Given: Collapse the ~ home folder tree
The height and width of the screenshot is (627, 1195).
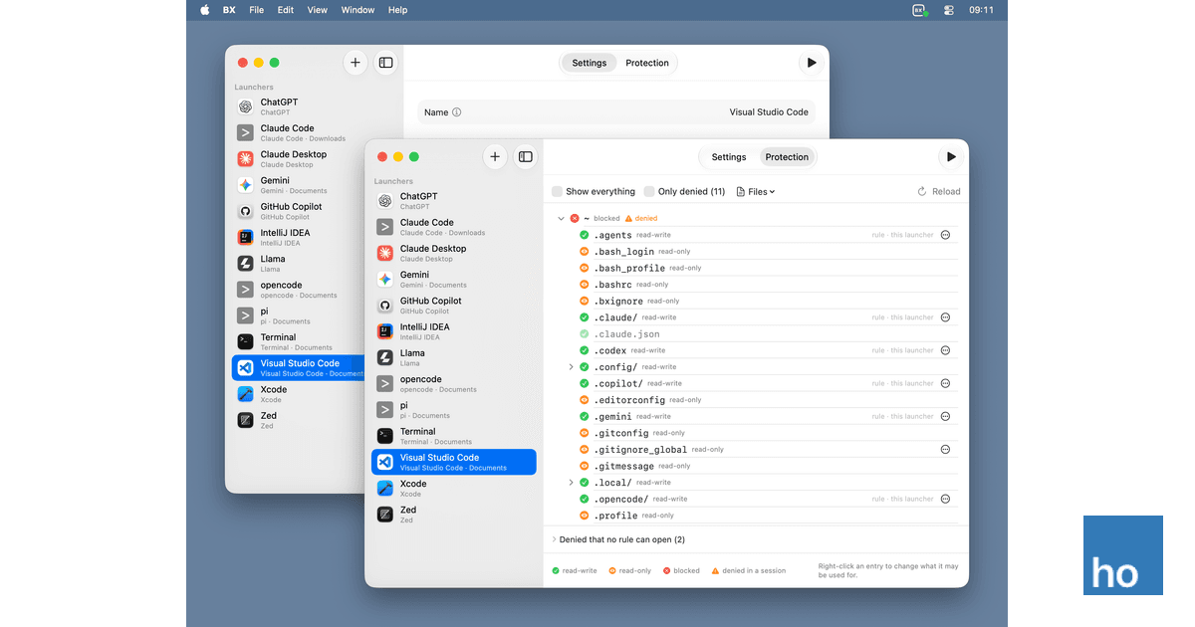Looking at the screenshot, I should (x=561, y=218).
